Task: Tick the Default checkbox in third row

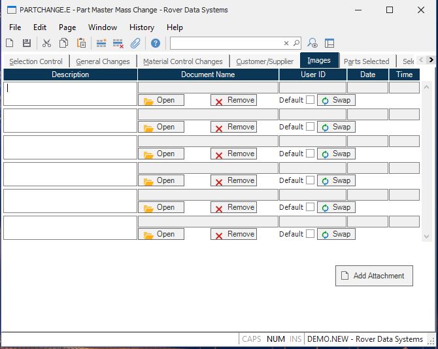Action: tap(311, 154)
